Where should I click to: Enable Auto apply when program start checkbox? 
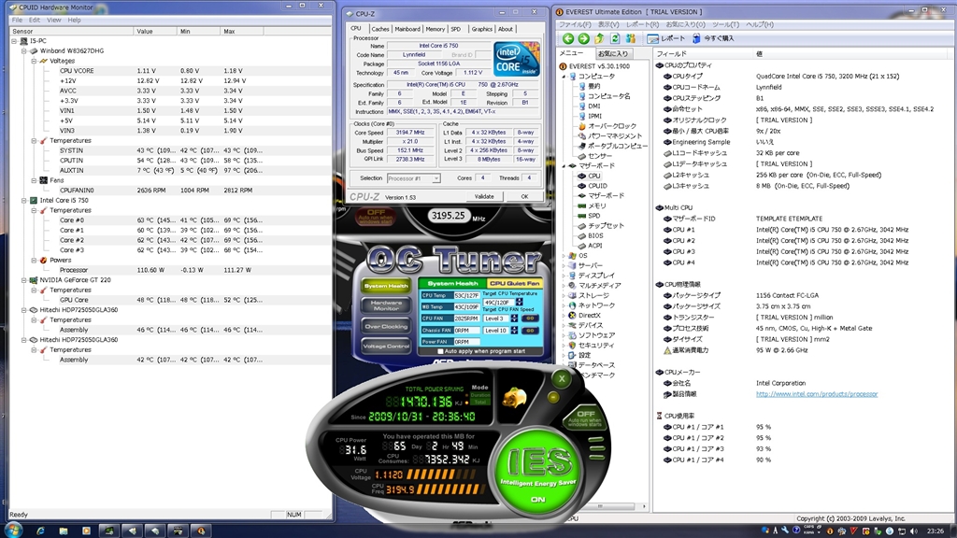(440, 351)
